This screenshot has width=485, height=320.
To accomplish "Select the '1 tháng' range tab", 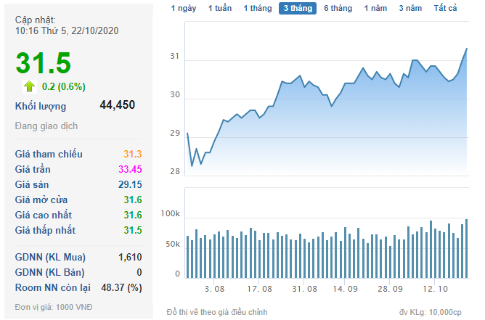I will point(257,9).
